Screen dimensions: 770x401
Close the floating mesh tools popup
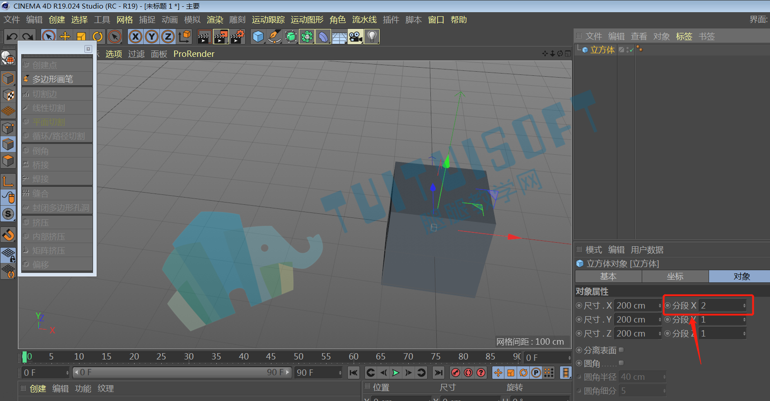[x=88, y=49]
